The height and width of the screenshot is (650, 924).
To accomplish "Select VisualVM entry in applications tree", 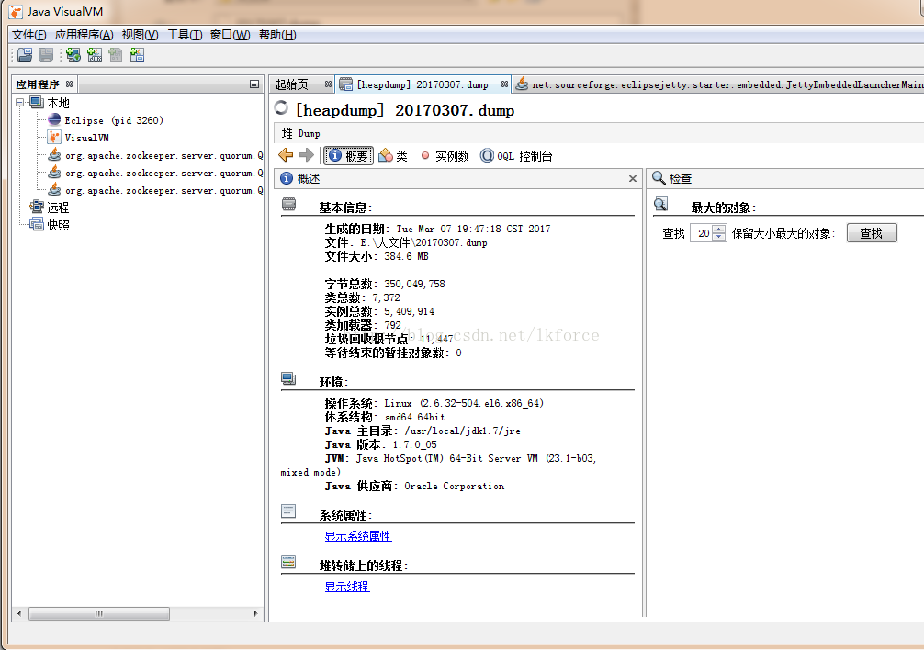I will click(86, 138).
